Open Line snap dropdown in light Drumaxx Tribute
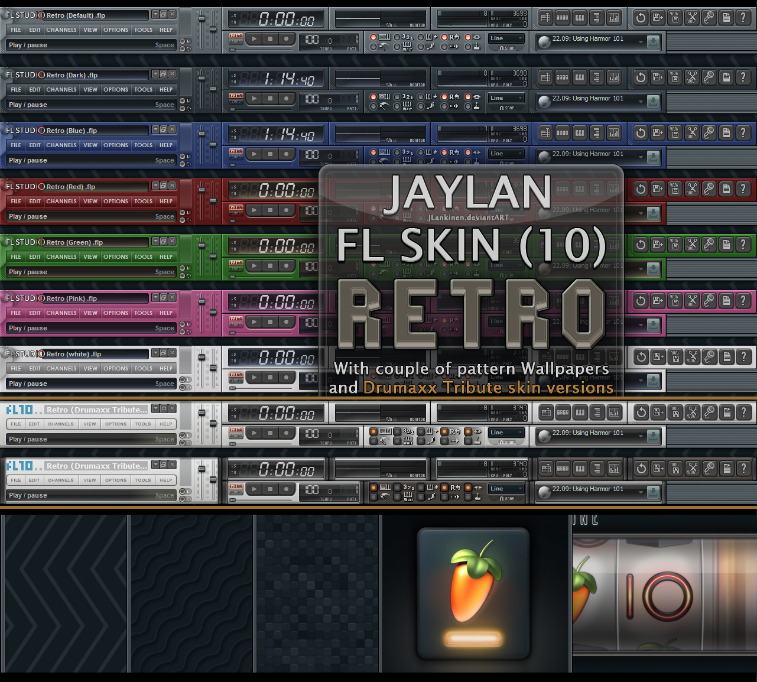 point(506,433)
